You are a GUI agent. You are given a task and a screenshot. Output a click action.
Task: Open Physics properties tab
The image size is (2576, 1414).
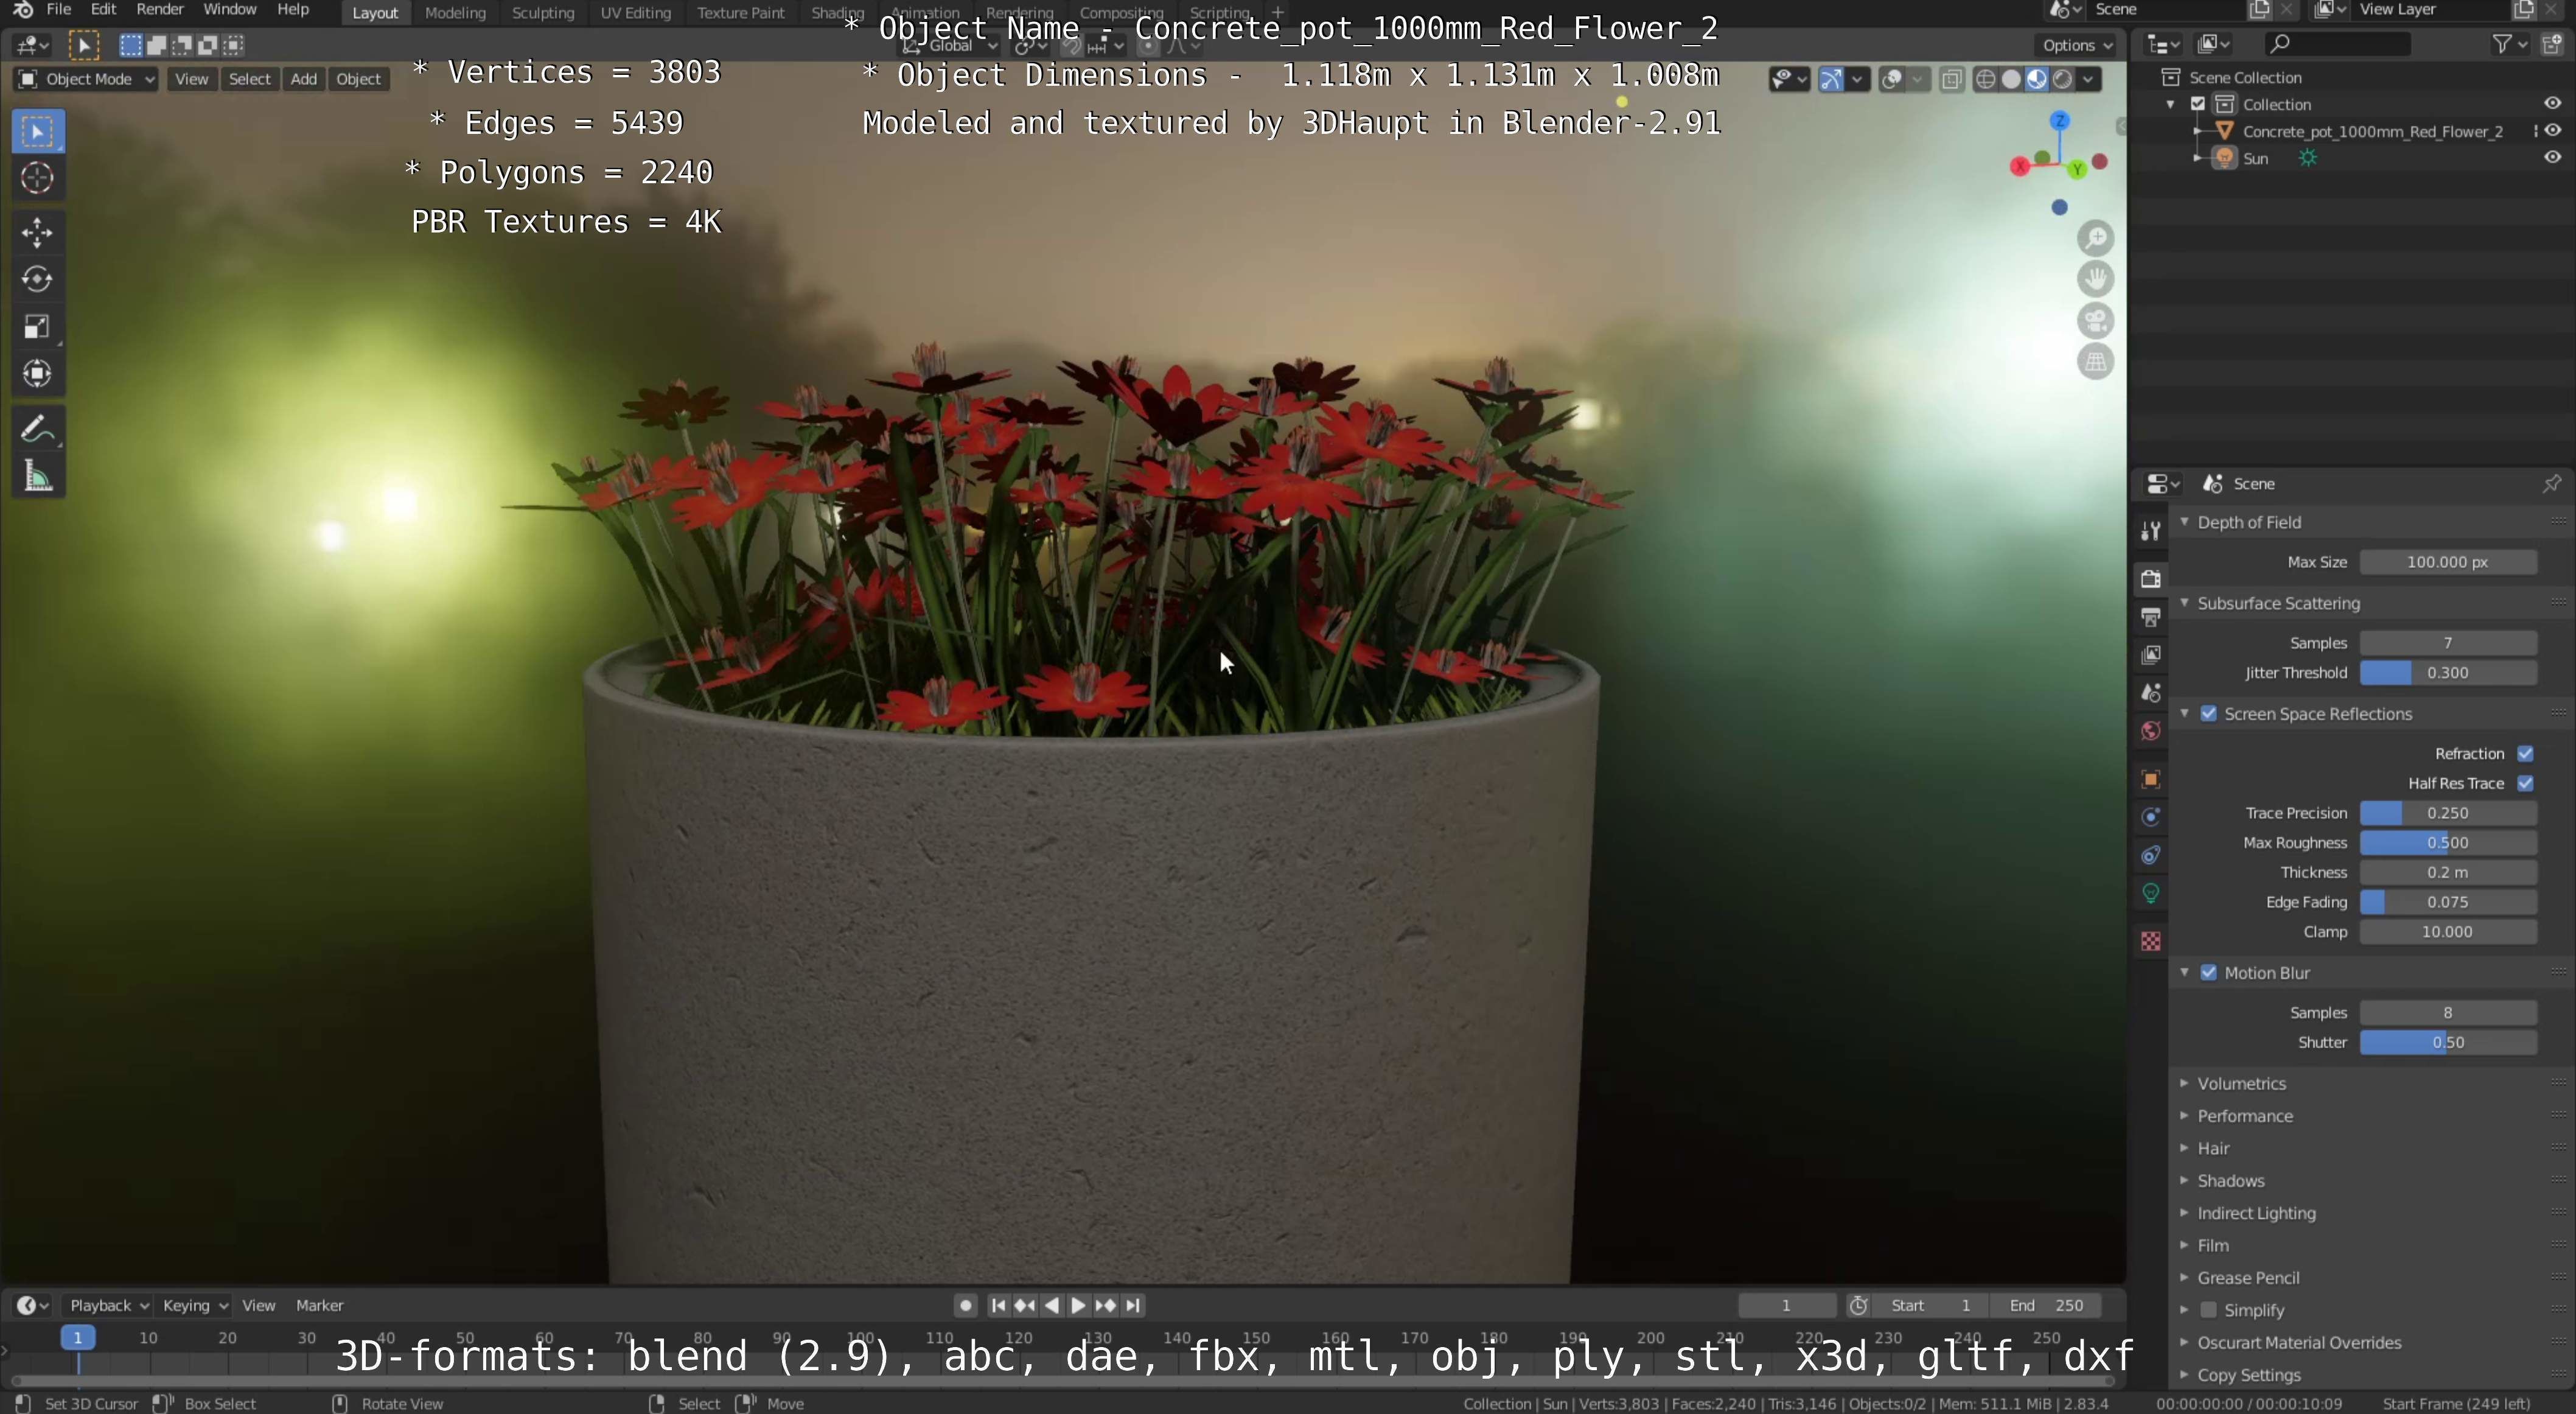(2151, 817)
